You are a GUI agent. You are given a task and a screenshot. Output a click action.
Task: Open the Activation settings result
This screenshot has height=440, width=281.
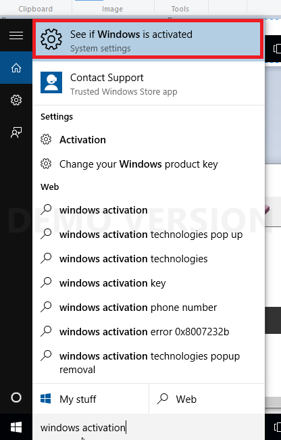click(149, 139)
